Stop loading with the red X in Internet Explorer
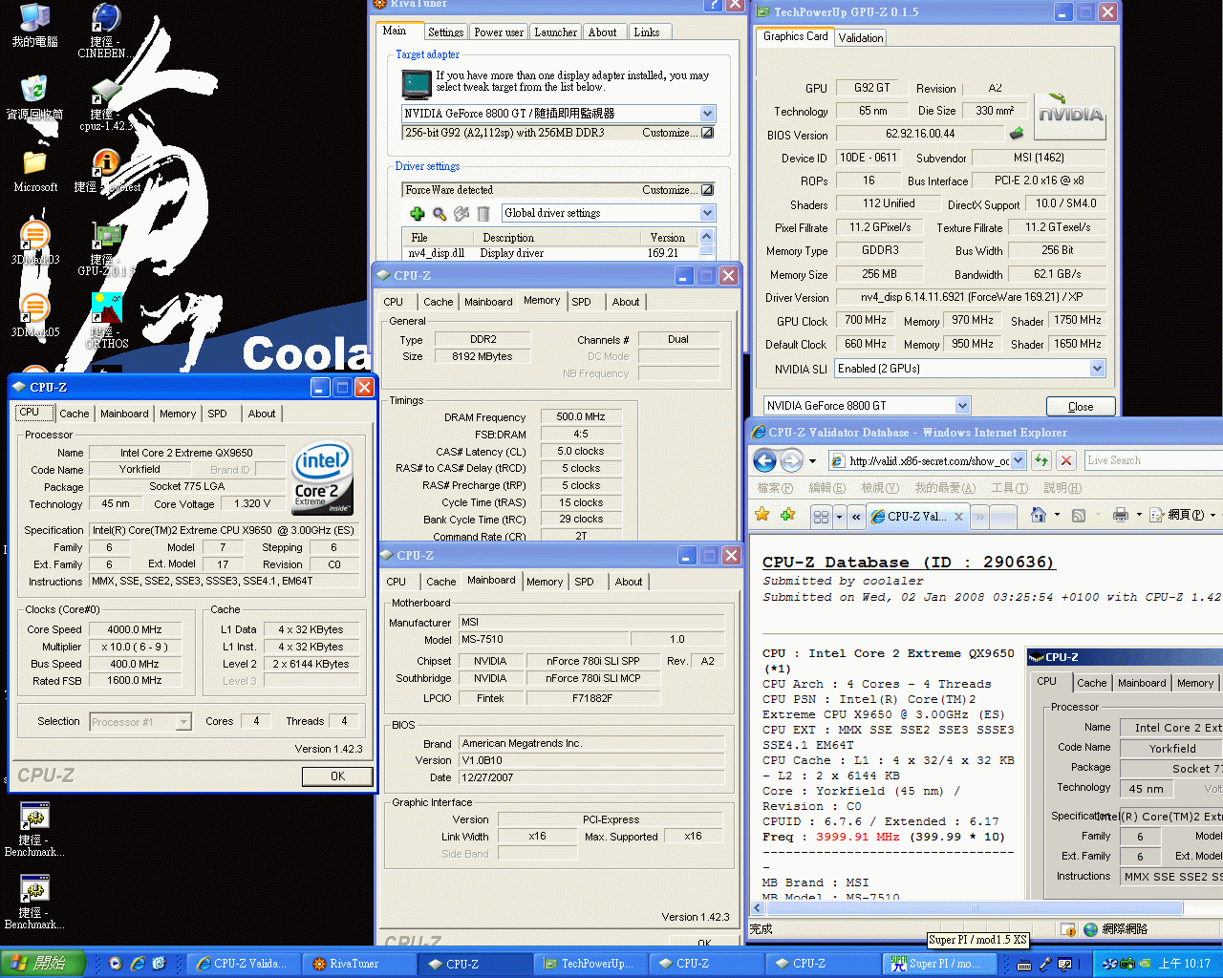The height and width of the screenshot is (978, 1223). tap(1066, 460)
